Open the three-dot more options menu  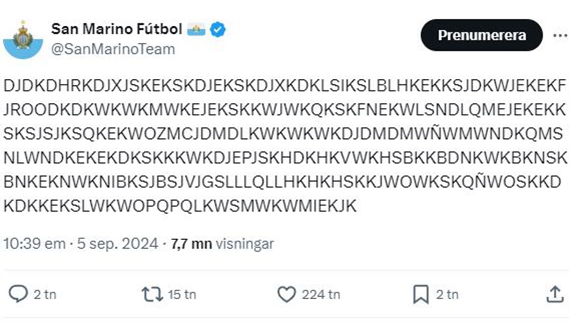[x=560, y=35]
